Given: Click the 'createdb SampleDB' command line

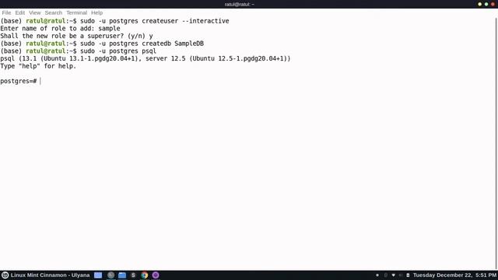Looking at the screenshot, I should (x=102, y=44).
